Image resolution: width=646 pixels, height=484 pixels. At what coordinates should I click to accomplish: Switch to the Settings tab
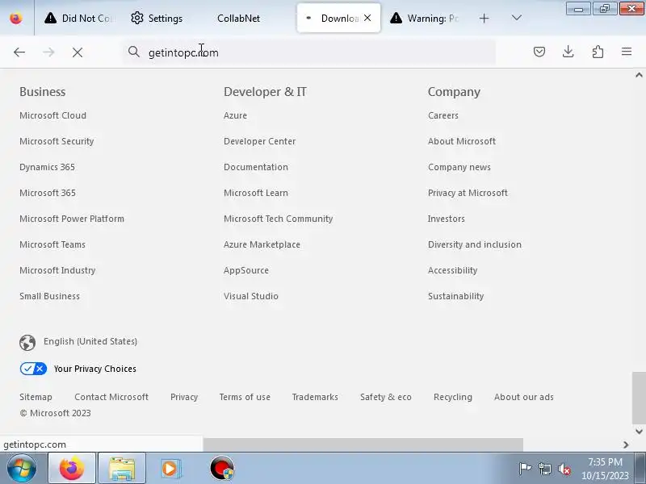(157, 18)
